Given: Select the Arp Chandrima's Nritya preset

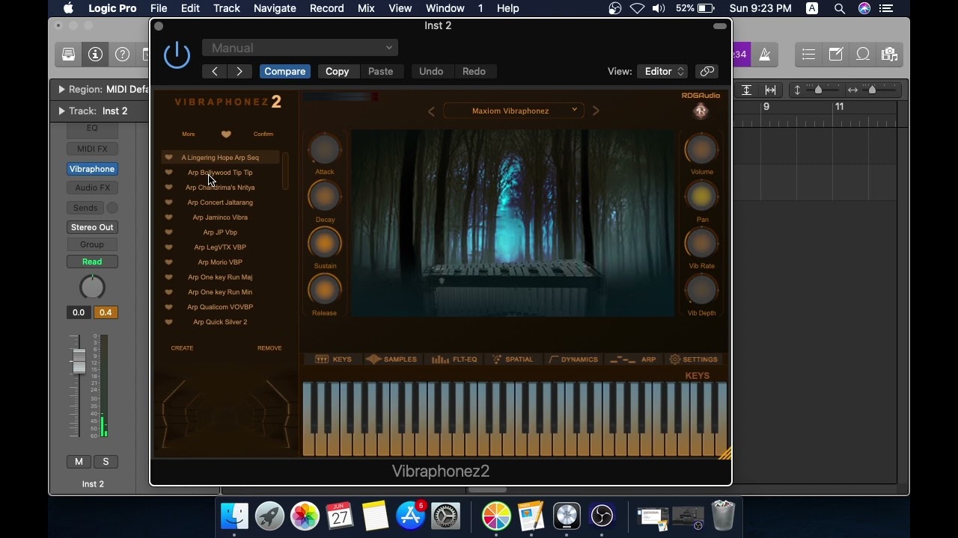Looking at the screenshot, I should [x=220, y=188].
